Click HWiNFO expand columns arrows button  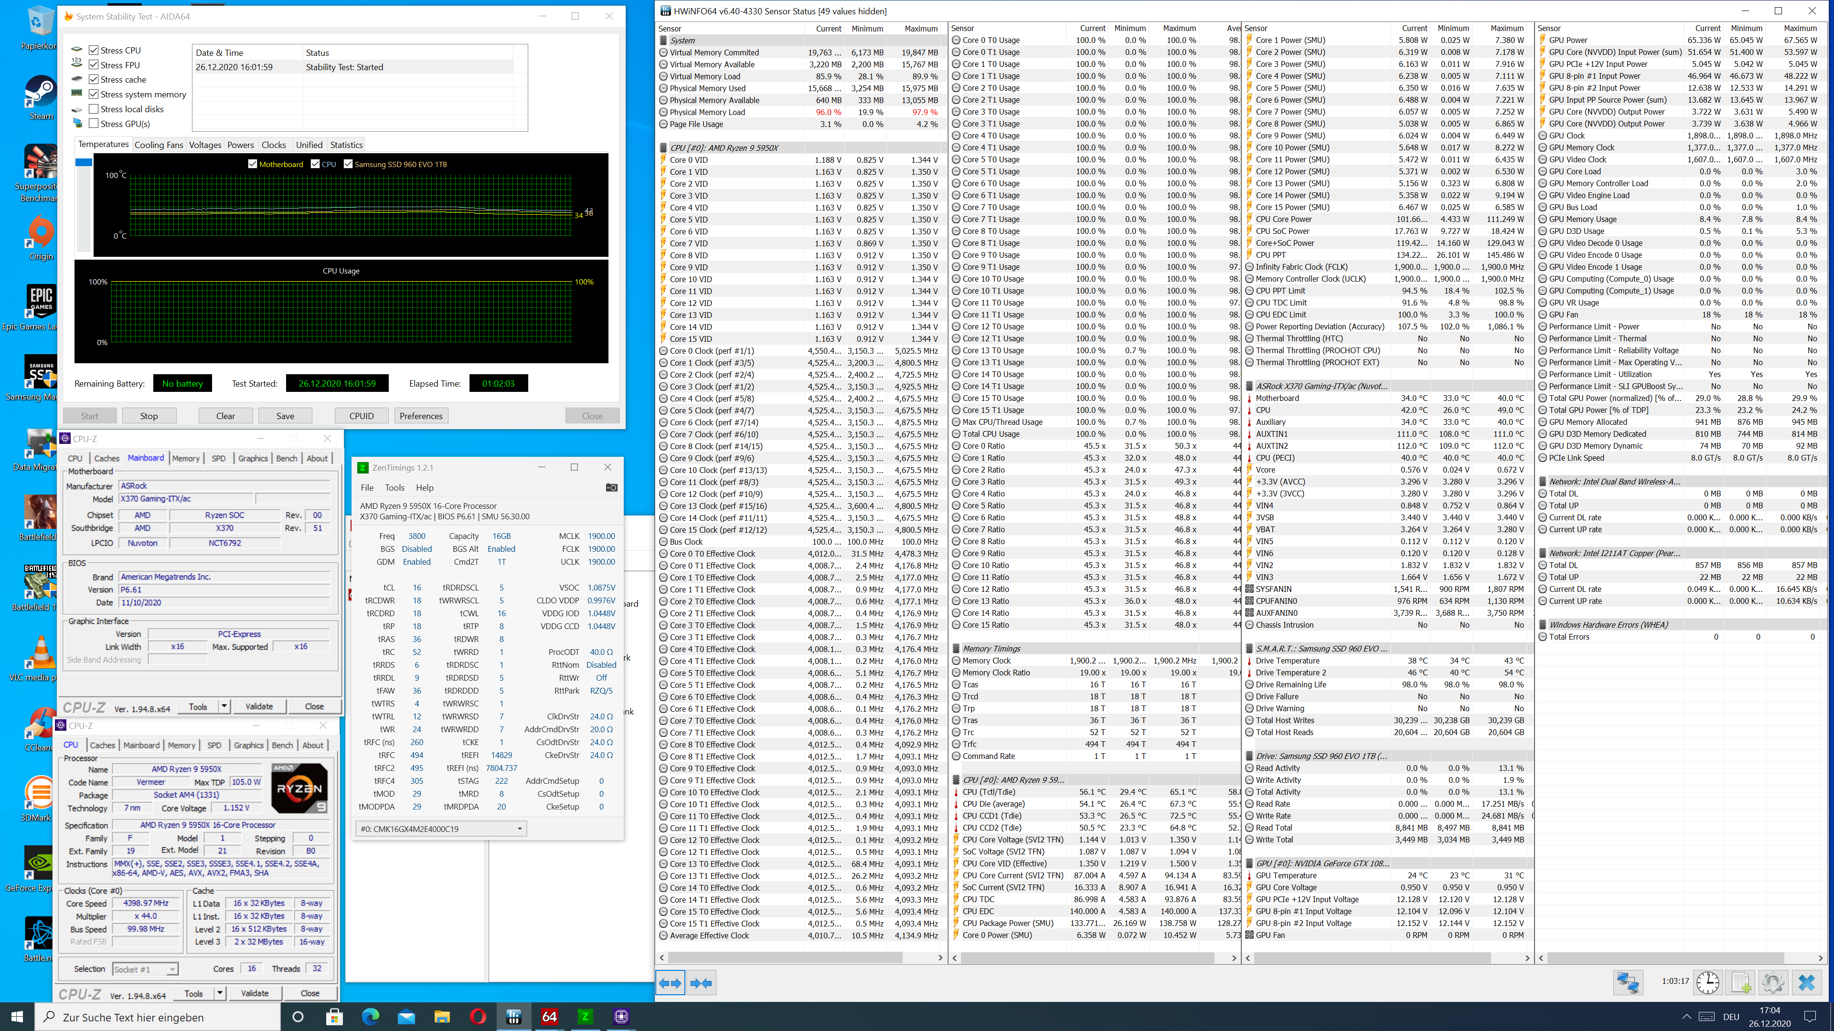coord(670,983)
